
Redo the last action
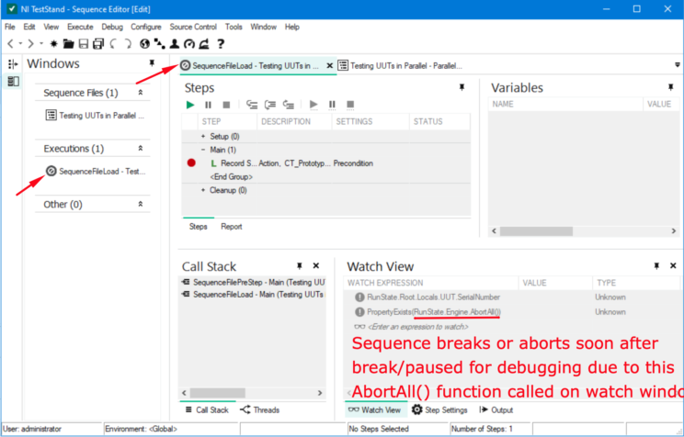click(x=128, y=43)
